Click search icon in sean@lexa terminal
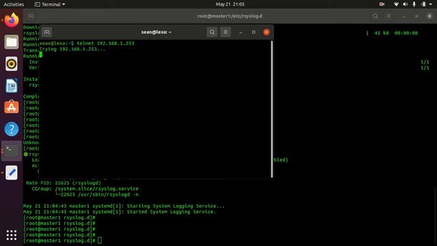 pyautogui.click(x=212, y=32)
